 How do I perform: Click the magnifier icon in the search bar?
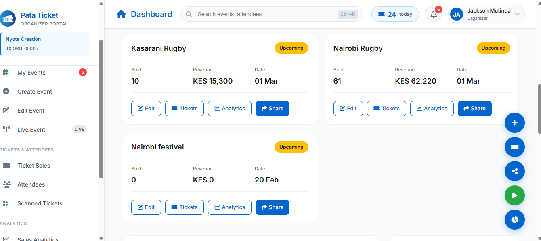pos(188,14)
